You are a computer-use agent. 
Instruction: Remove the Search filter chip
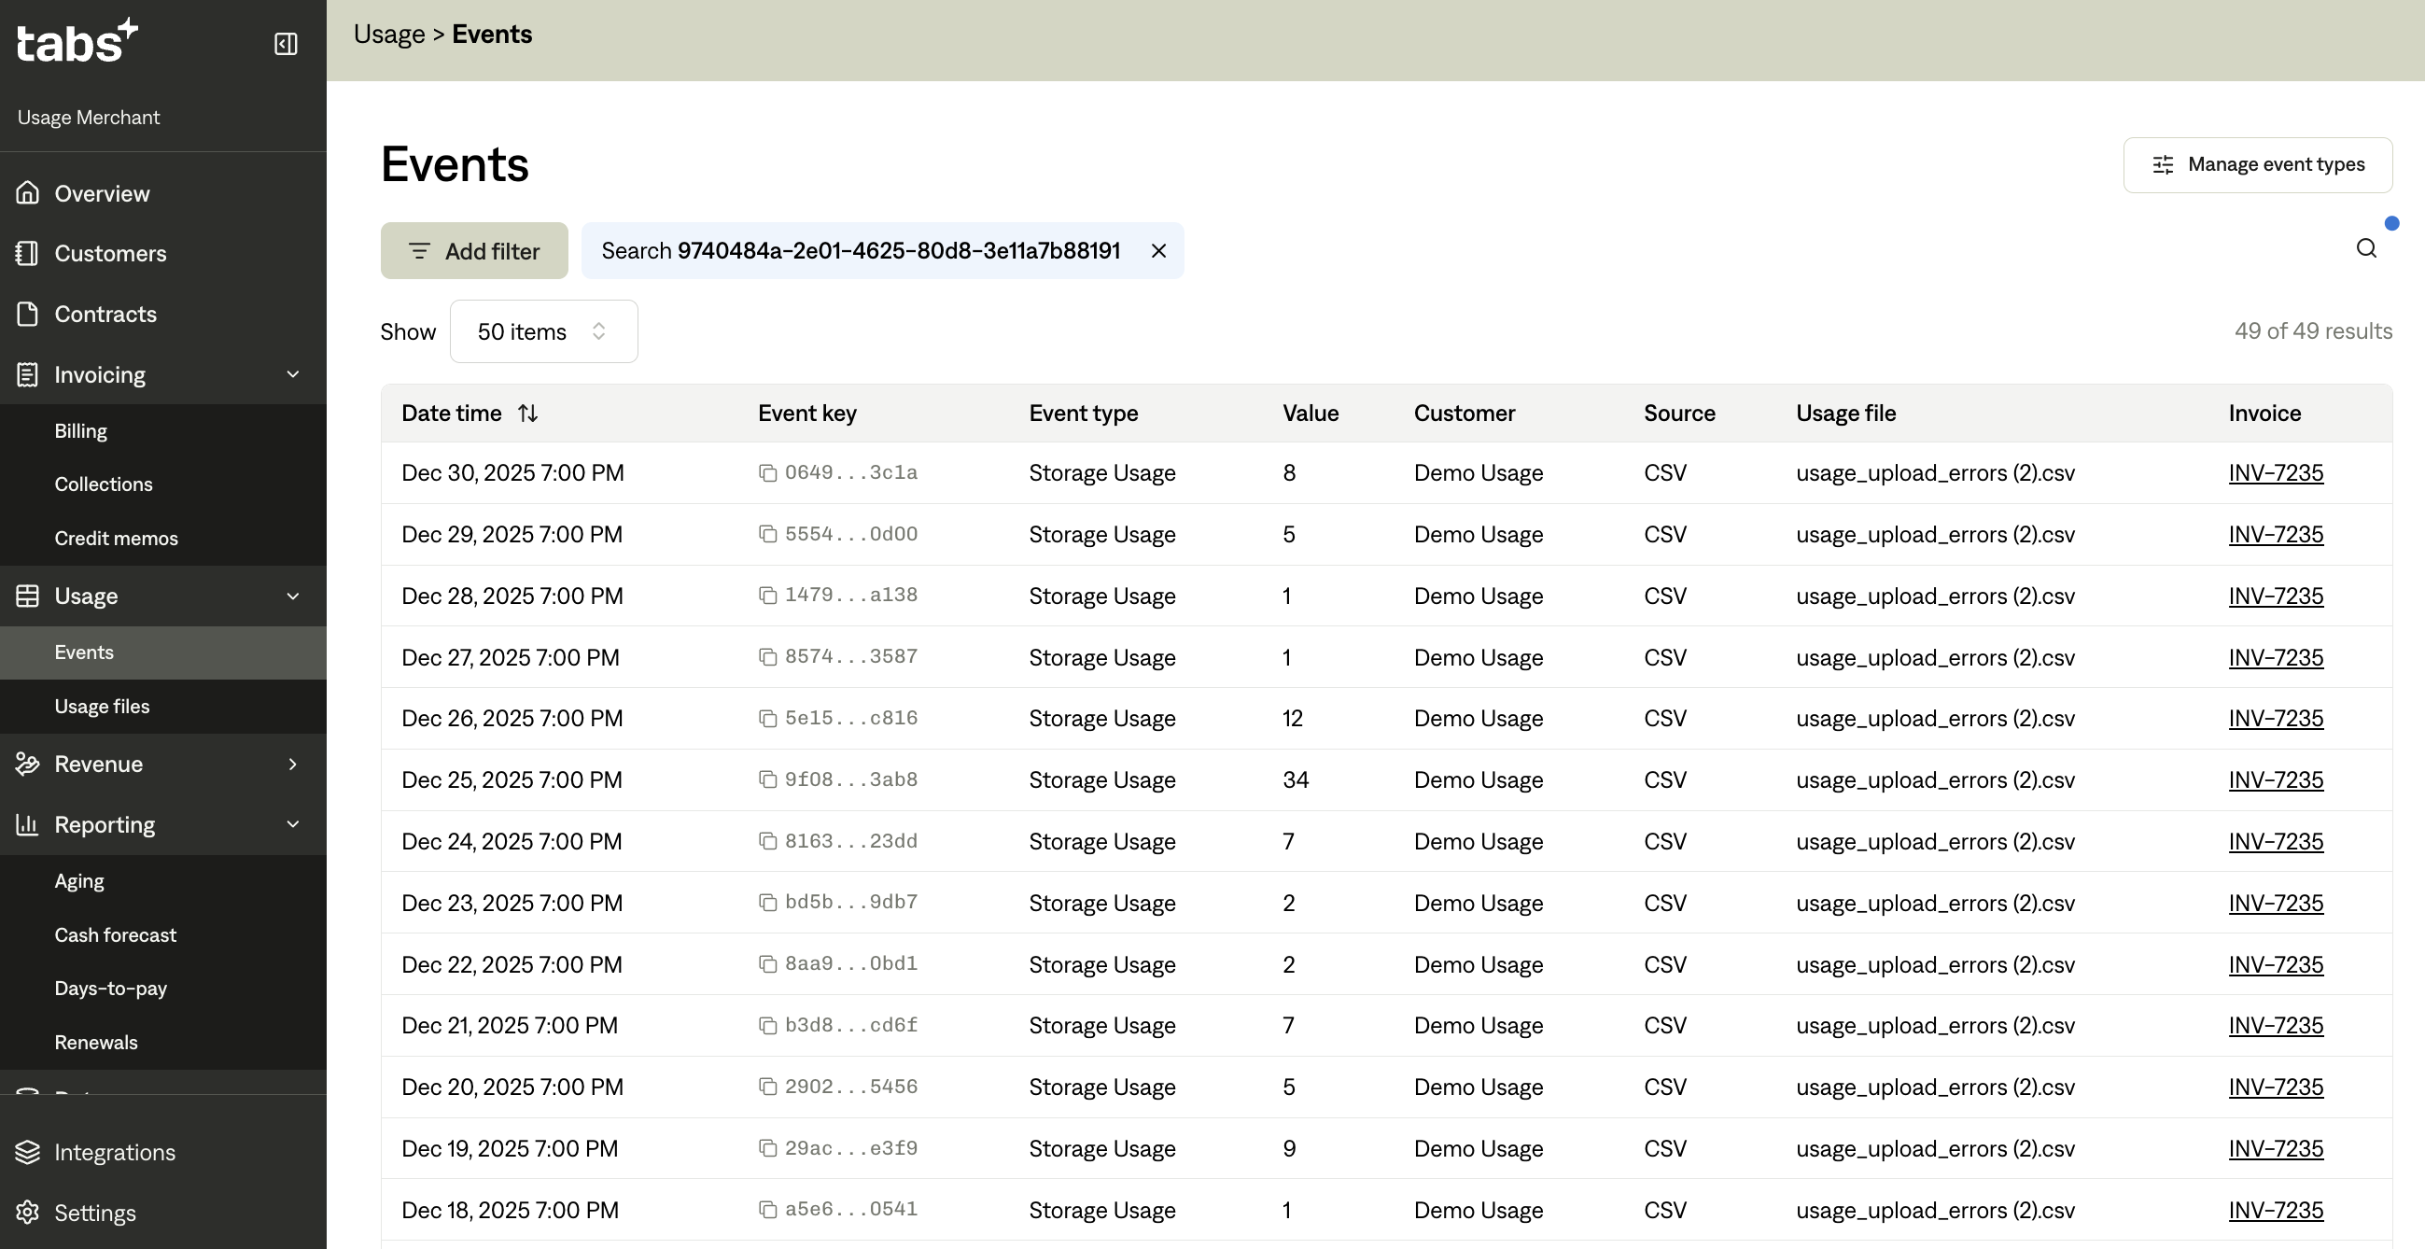click(1159, 251)
